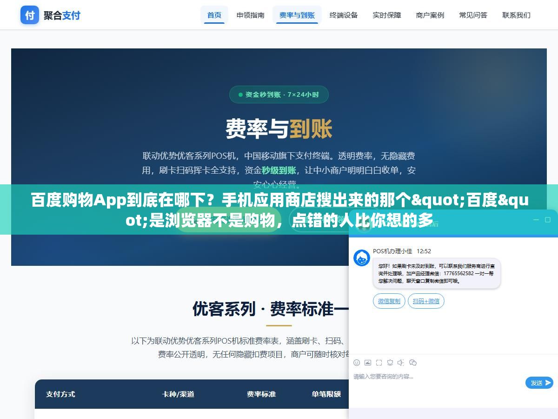Minimize the chat widget window

pyautogui.click(x=535, y=220)
